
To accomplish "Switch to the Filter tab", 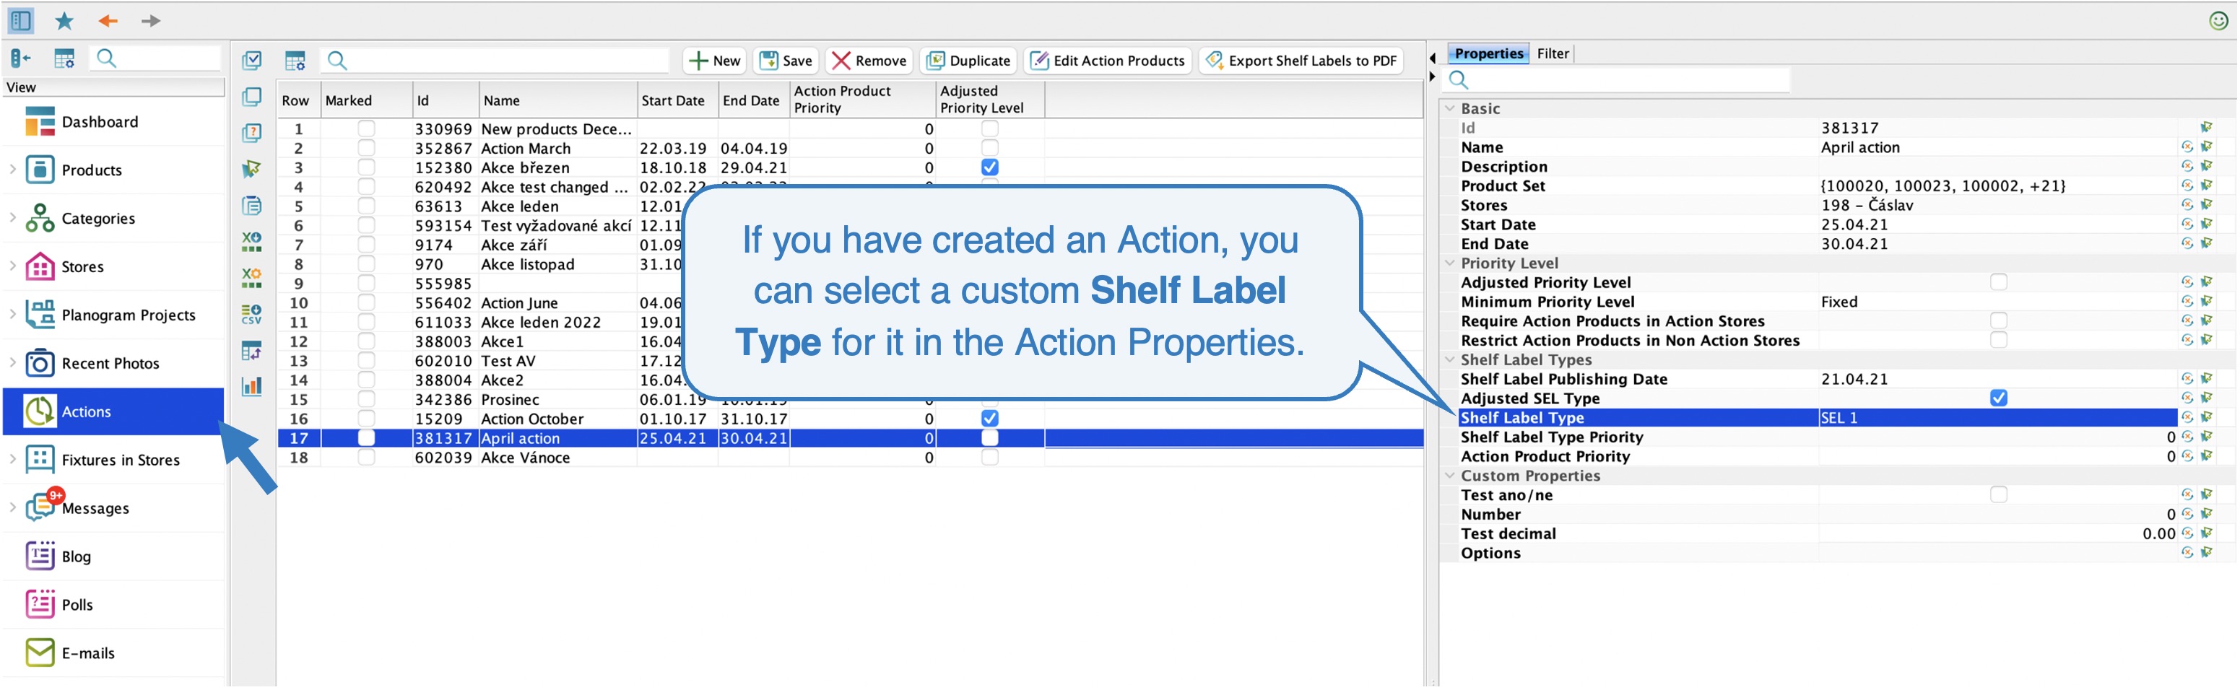I will [1552, 54].
